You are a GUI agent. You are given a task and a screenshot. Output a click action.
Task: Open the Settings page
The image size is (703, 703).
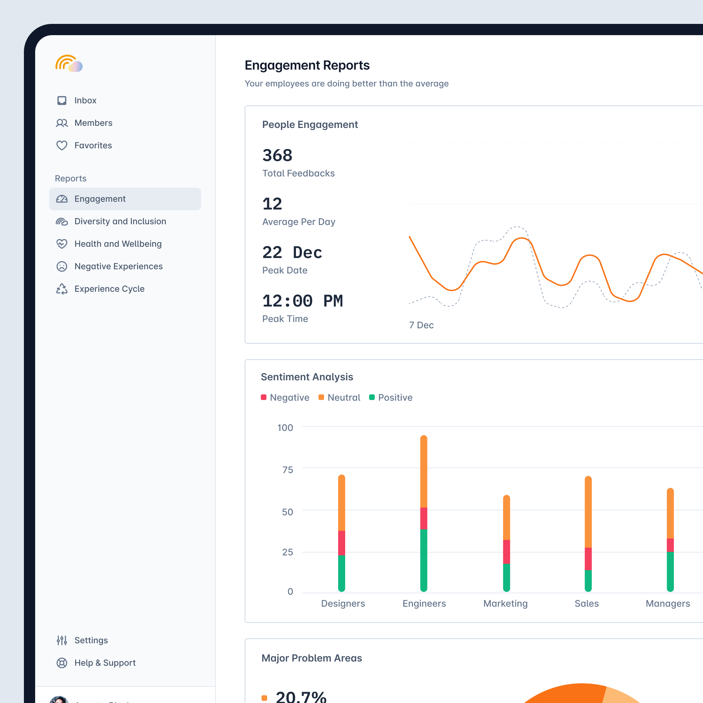click(91, 640)
